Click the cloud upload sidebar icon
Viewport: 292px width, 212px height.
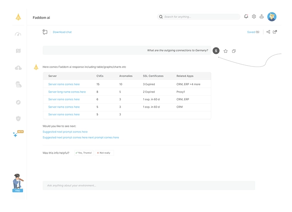click(18, 67)
